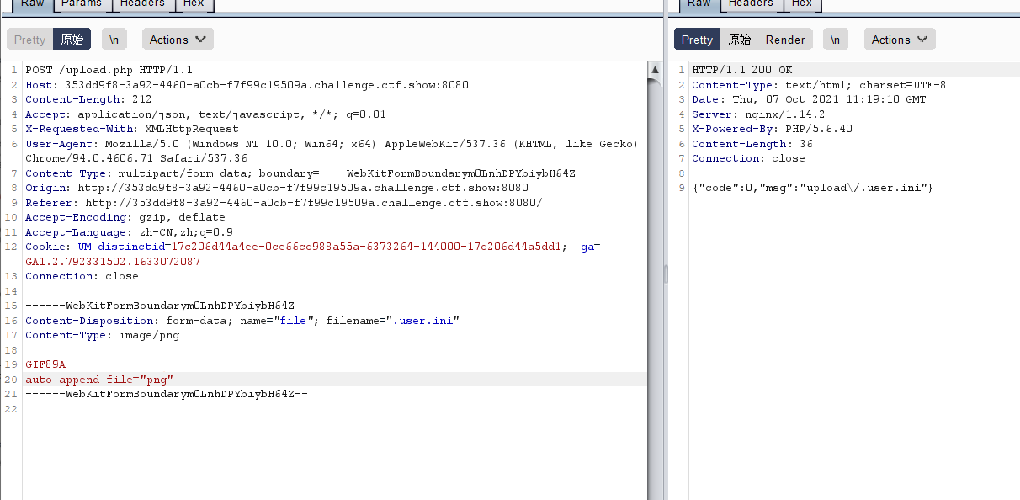Open the response Hex tab
Screen dimensions: 1020x500
(x=802, y=4)
